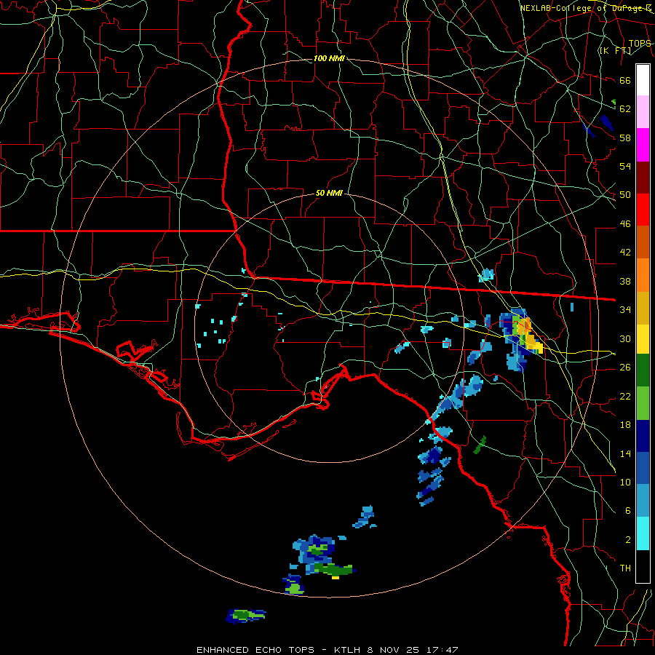Click the legend value 18
Screen dimensions: 655x655
click(x=625, y=425)
